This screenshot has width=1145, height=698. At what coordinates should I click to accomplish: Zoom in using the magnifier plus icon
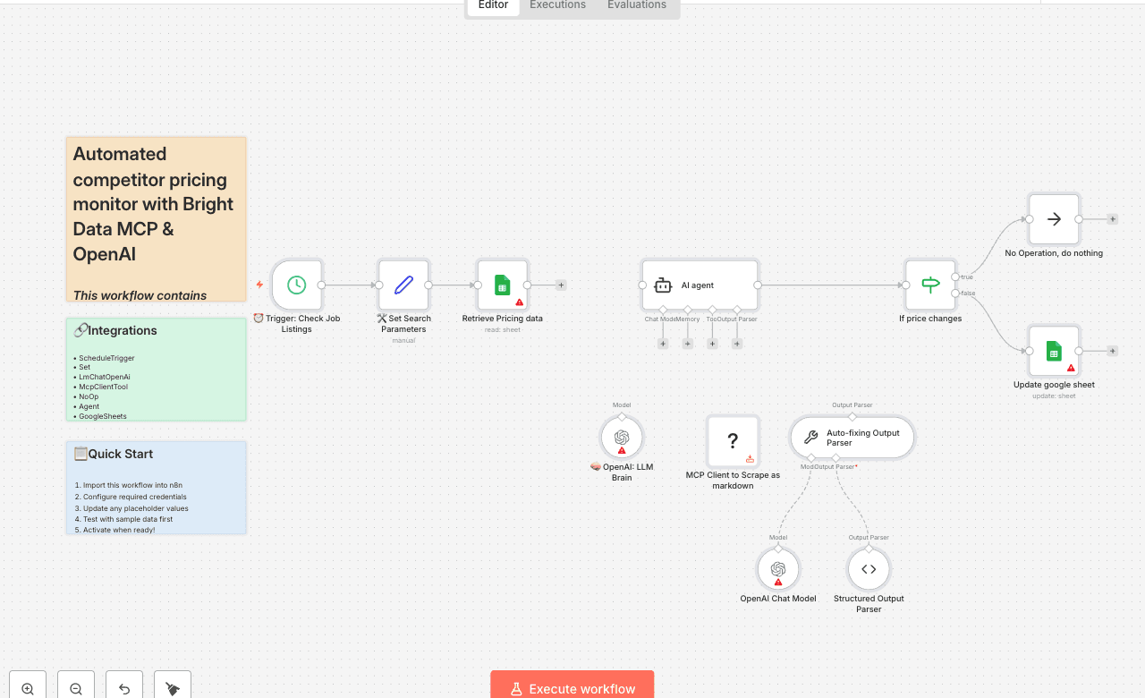point(27,685)
